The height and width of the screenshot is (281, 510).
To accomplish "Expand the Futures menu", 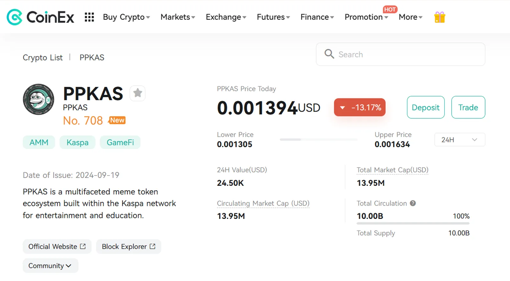I will tap(273, 17).
